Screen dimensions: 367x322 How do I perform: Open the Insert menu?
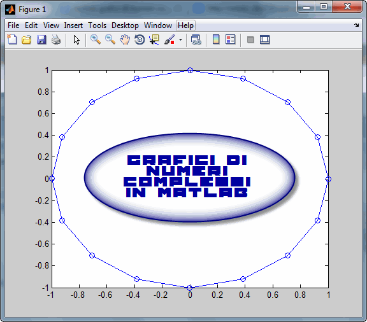(x=73, y=25)
